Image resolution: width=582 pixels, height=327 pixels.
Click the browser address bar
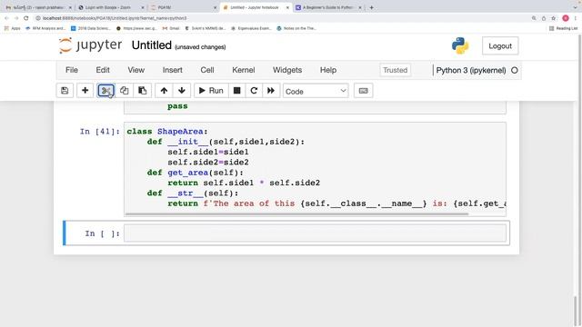coord(282,18)
